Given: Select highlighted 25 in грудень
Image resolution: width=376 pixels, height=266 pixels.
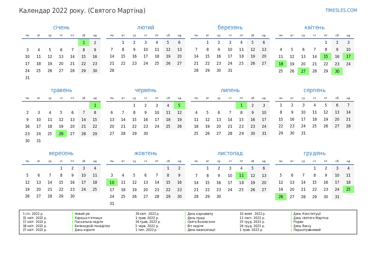Looking at the screenshot, I should coord(348,189).
